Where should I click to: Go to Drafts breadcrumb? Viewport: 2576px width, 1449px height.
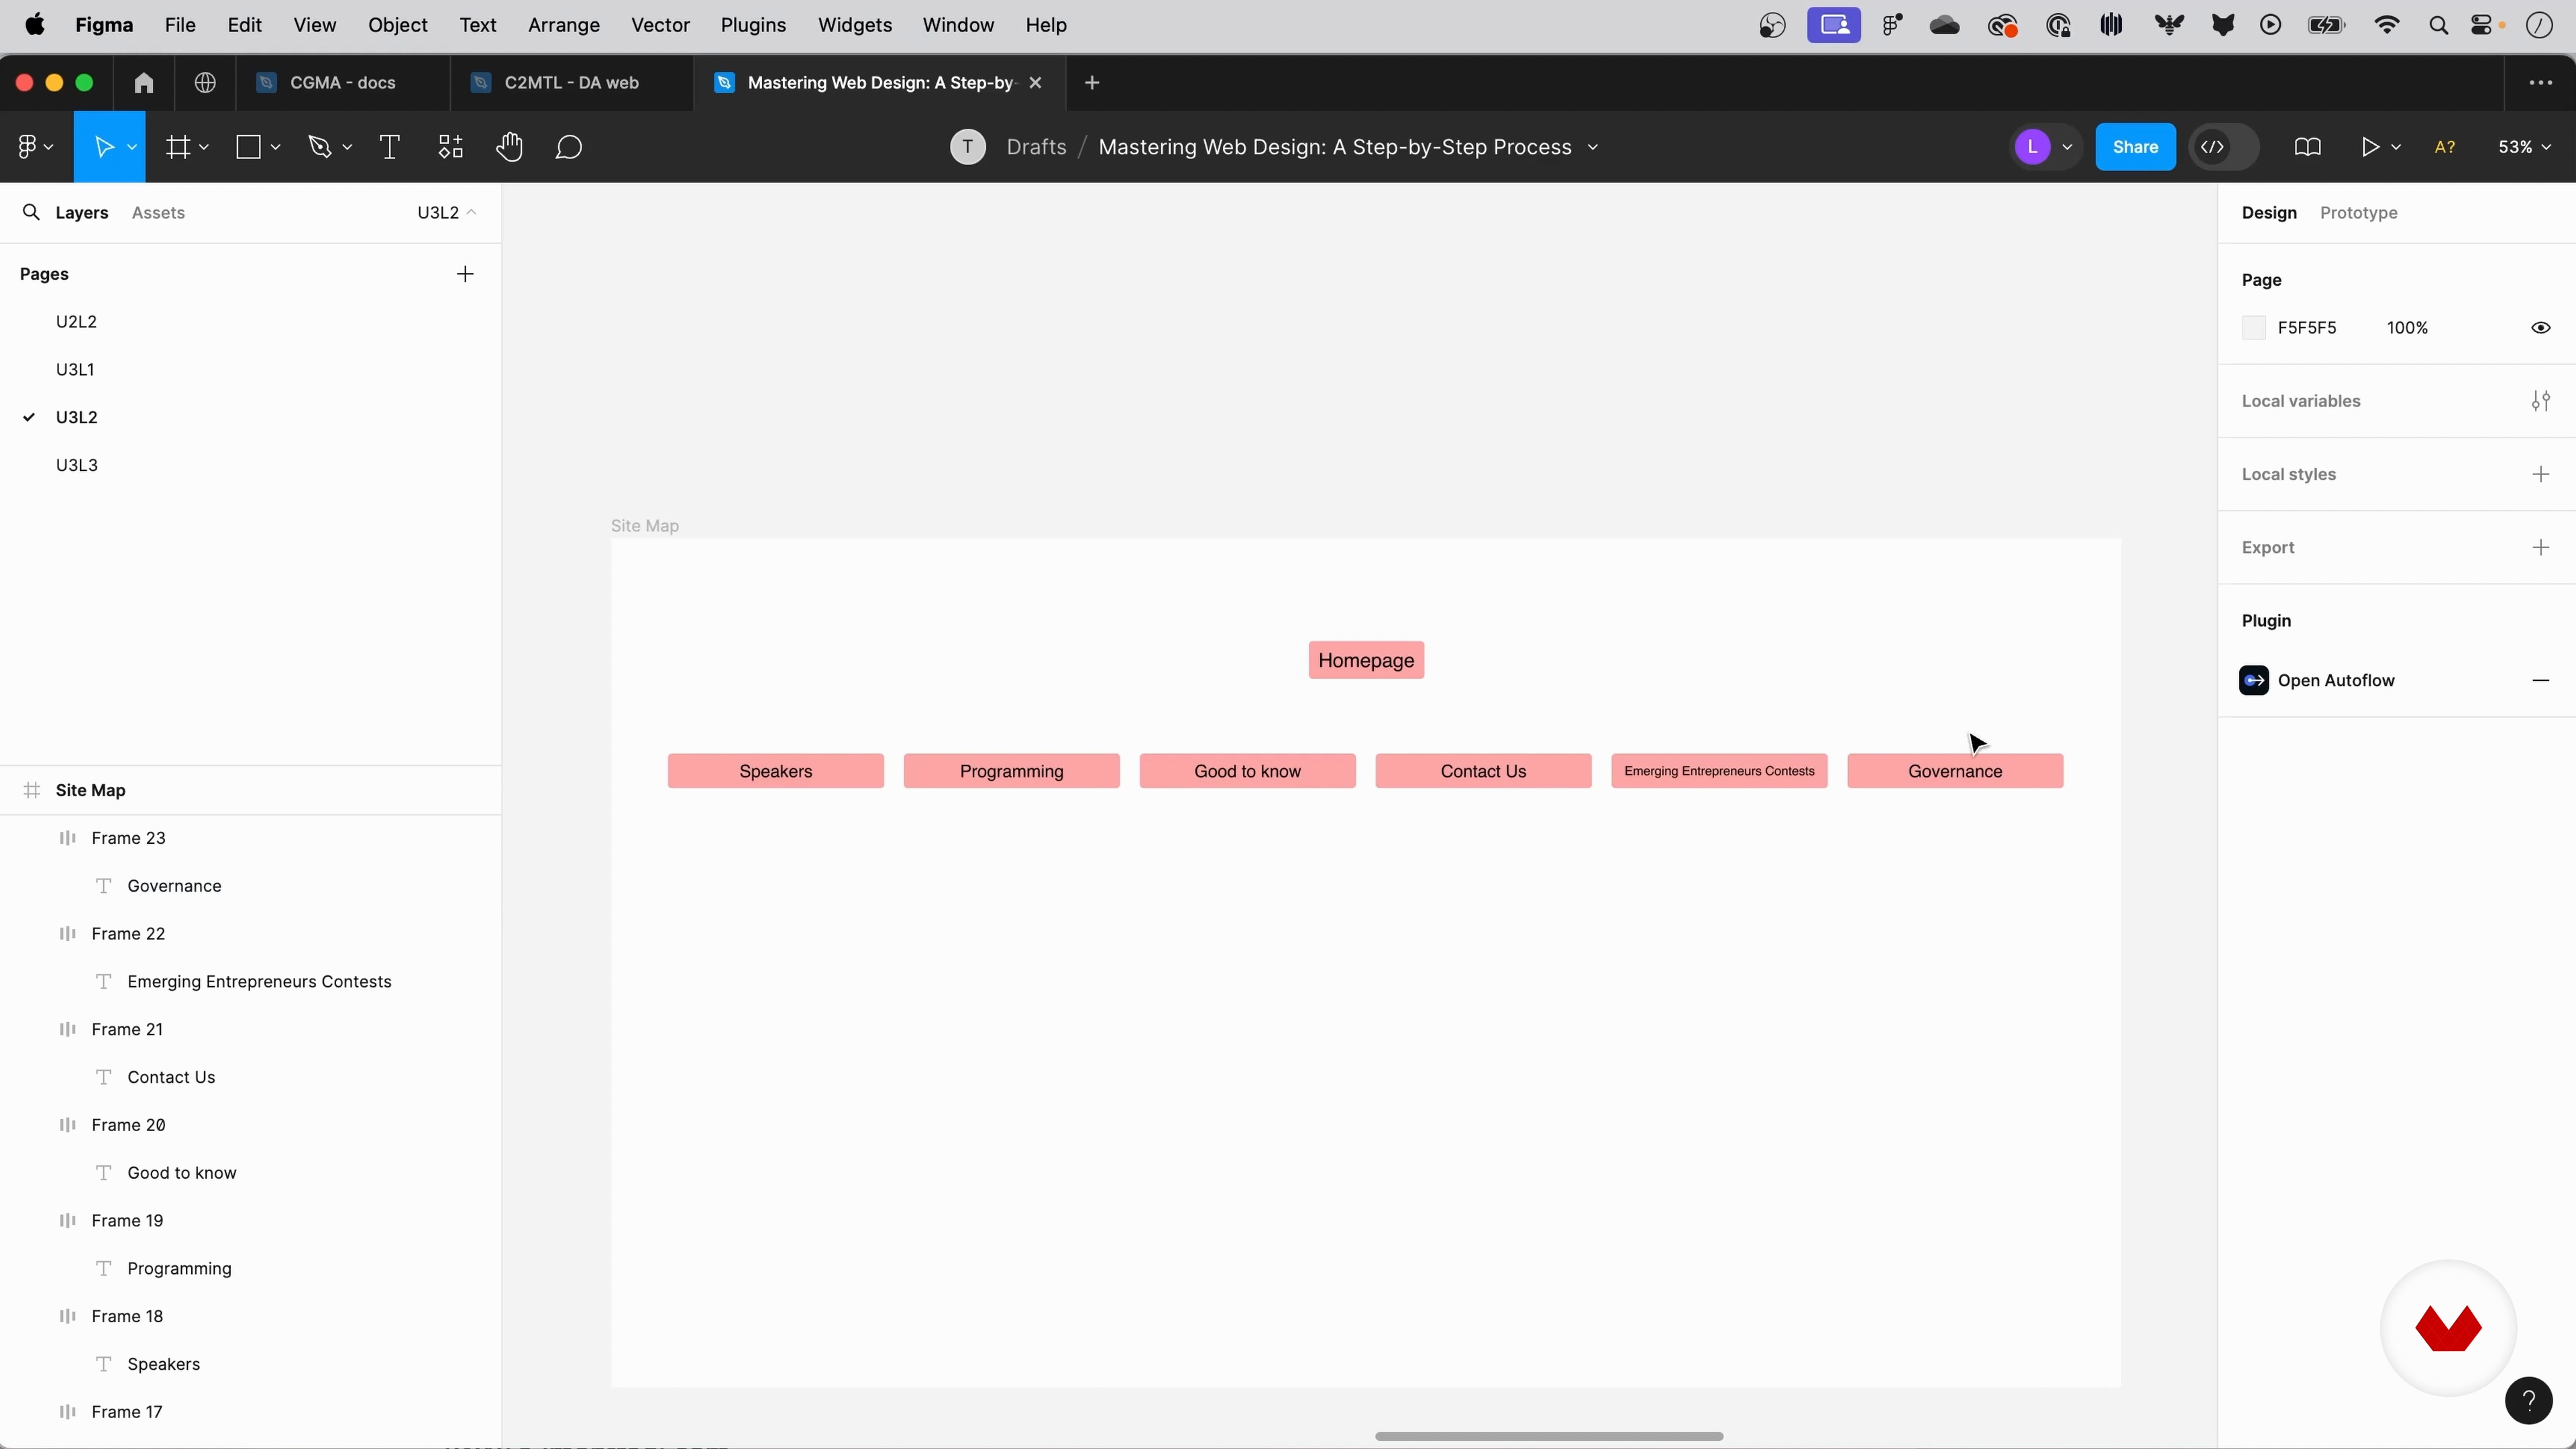pos(1036,147)
